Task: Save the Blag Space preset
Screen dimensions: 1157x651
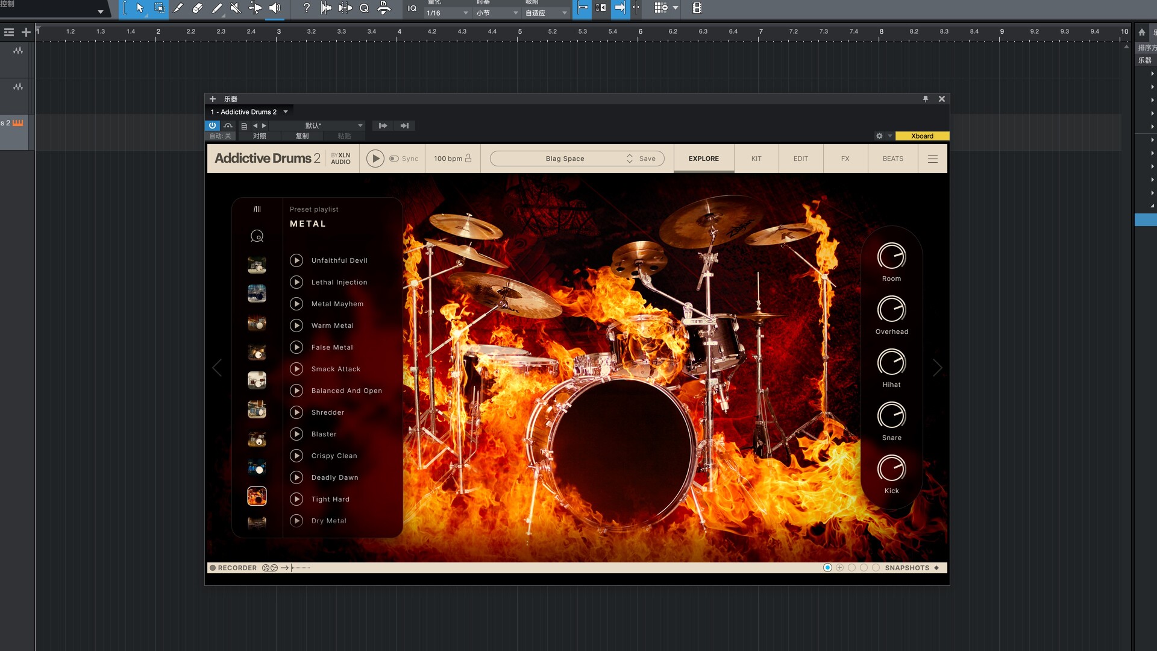Action: tap(647, 159)
